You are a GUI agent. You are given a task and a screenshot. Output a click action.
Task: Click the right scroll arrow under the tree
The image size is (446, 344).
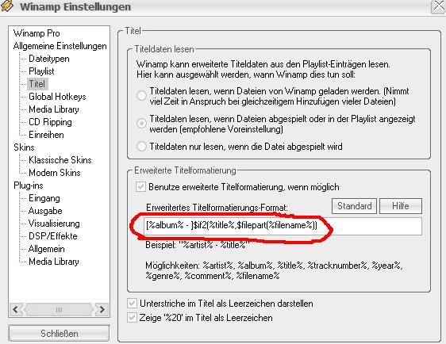pyautogui.click(x=102, y=310)
